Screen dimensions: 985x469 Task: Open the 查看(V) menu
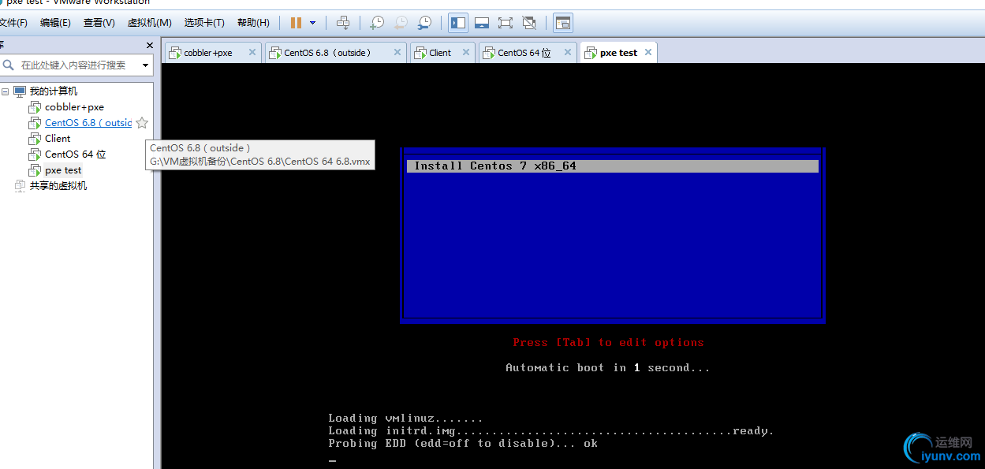[x=99, y=23]
